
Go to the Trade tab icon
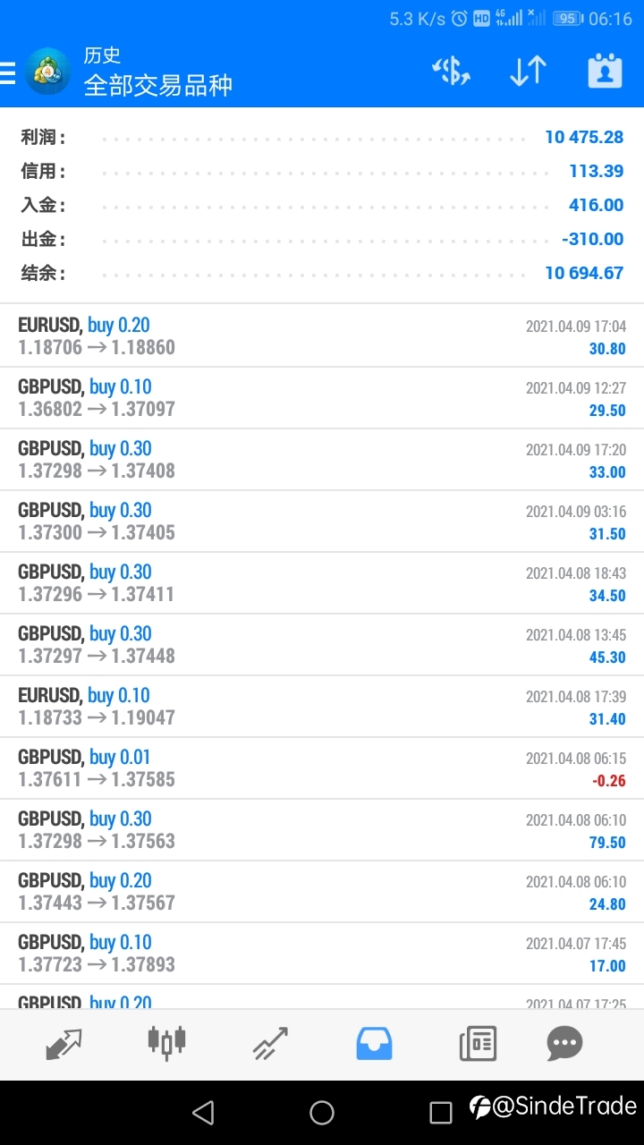[270, 1043]
